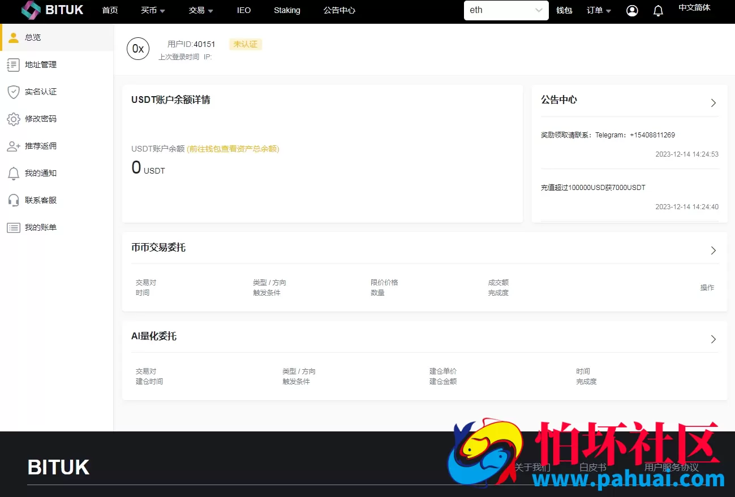
Task: Select 修改密码 in the sidebar
Action: click(x=57, y=119)
